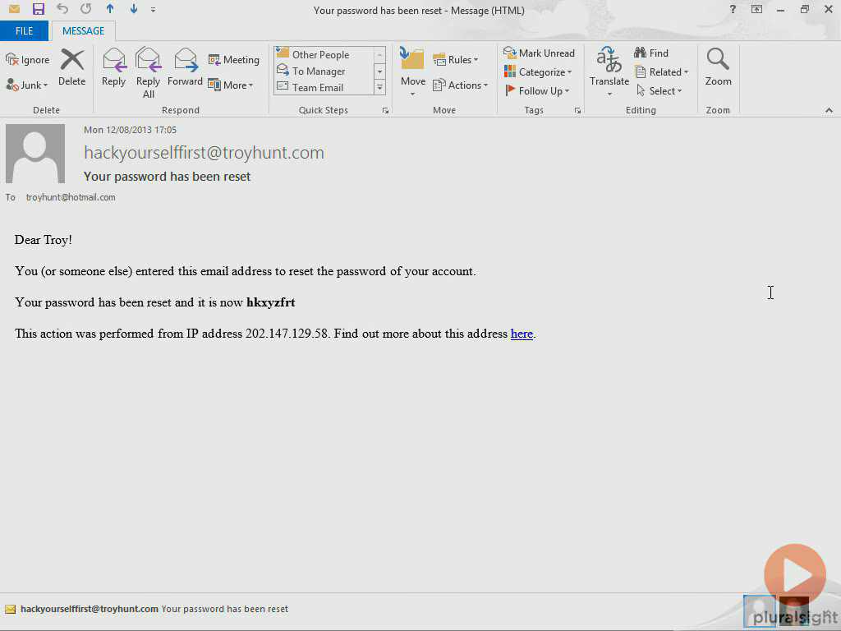The width and height of the screenshot is (841, 631).
Task: Open the FILE tab
Action: (24, 31)
